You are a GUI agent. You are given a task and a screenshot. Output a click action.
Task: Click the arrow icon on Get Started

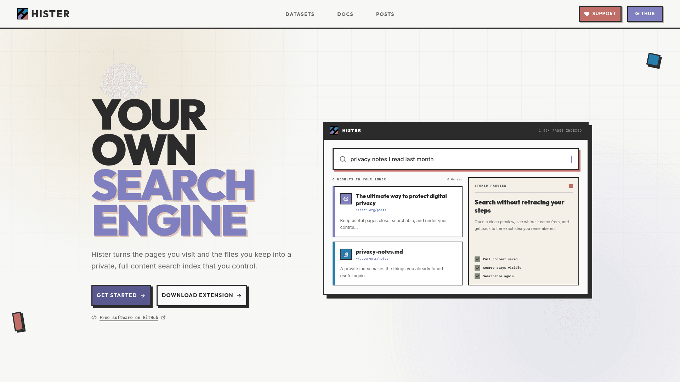[143, 296]
